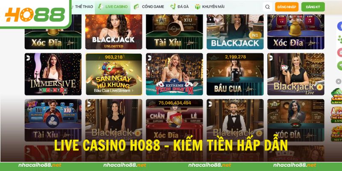Click the Khuyến Mãi gift box icon

(x=198, y=7)
